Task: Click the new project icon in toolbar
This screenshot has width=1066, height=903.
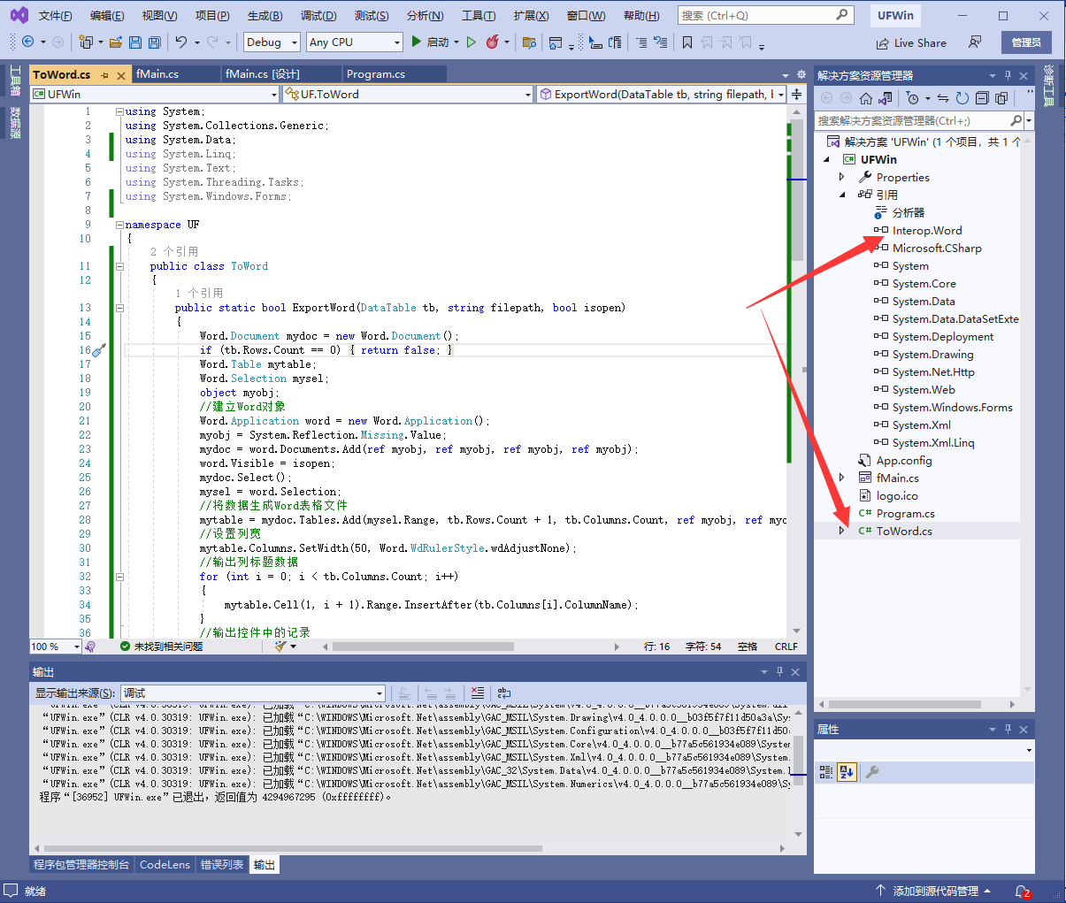Action: click(86, 42)
